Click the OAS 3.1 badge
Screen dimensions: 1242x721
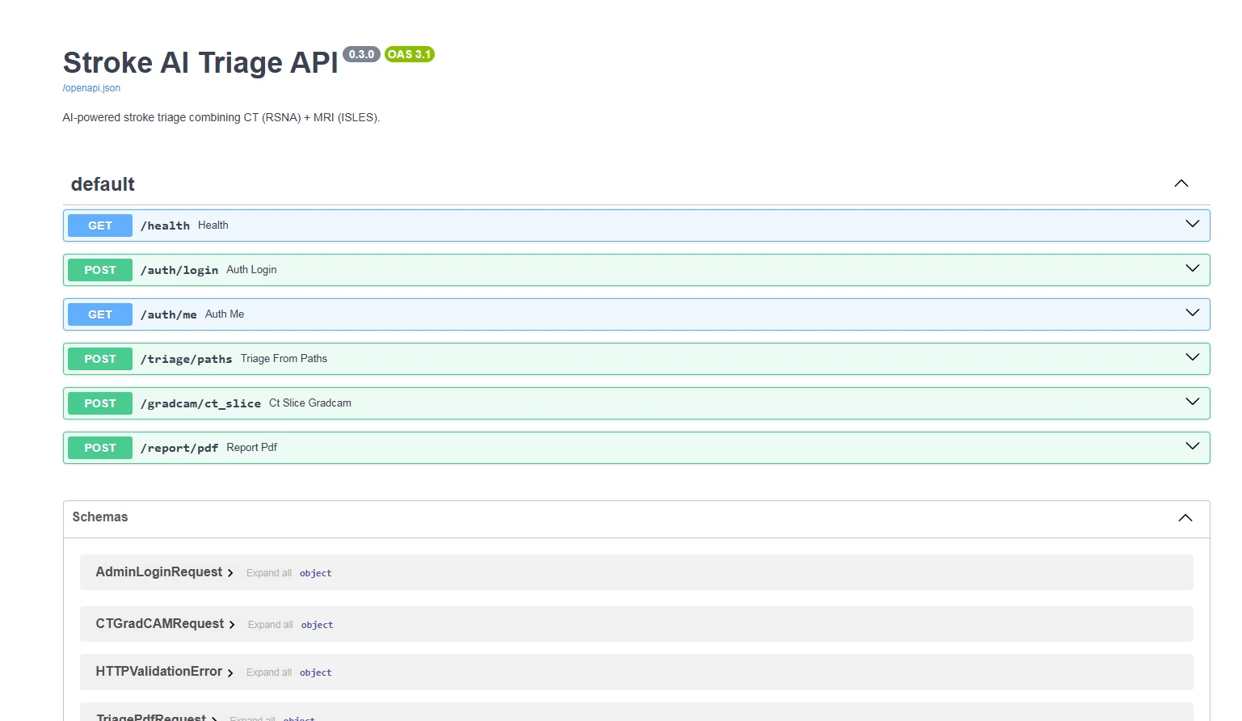tap(409, 54)
